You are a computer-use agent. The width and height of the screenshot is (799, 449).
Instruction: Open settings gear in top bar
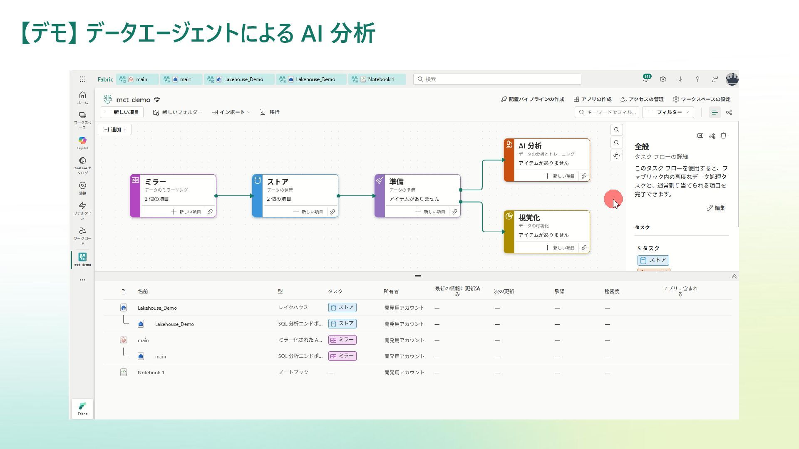663,79
